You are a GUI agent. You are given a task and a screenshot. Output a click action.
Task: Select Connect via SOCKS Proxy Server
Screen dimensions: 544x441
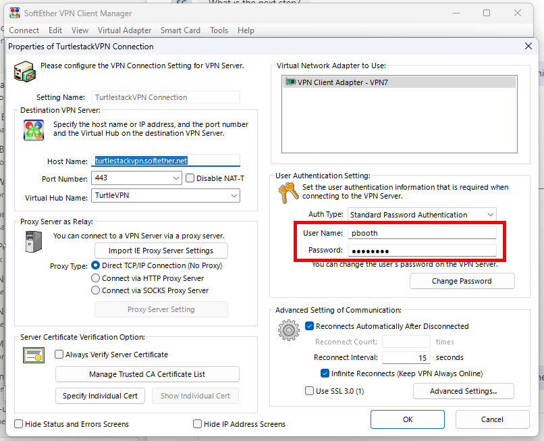[95, 290]
